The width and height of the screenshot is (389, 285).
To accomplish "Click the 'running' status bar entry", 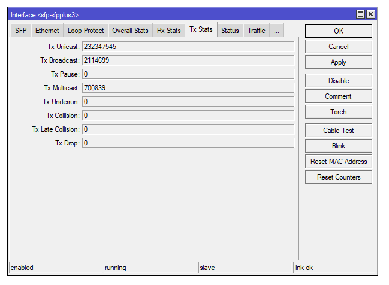I will (150, 268).
